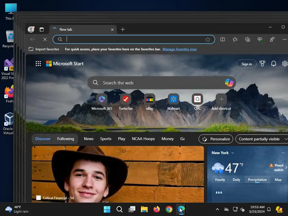Select the Daily weather tab
The width and height of the screenshot is (288, 216).
coord(236,180)
